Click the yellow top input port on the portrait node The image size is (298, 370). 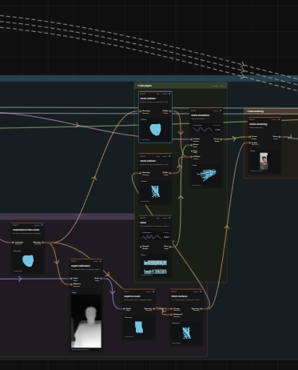click(x=250, y=137)
